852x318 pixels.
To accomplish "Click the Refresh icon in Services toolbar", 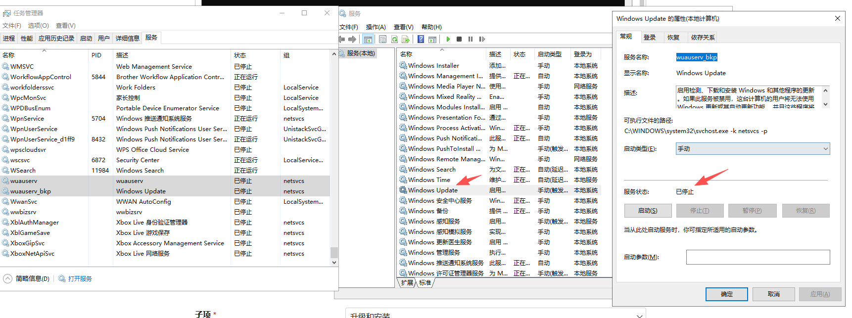I will [x=394, y=39].
